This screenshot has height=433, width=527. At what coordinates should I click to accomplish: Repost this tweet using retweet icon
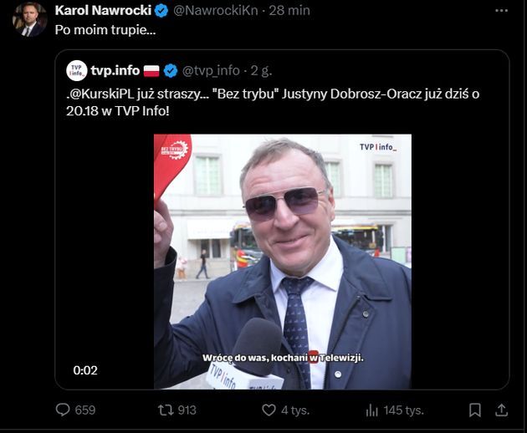click(165, 410)
